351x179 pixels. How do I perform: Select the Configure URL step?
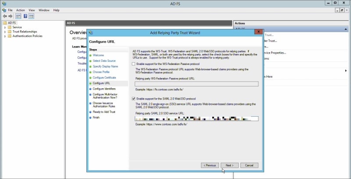pyautogui.click(x=101, y=83)
